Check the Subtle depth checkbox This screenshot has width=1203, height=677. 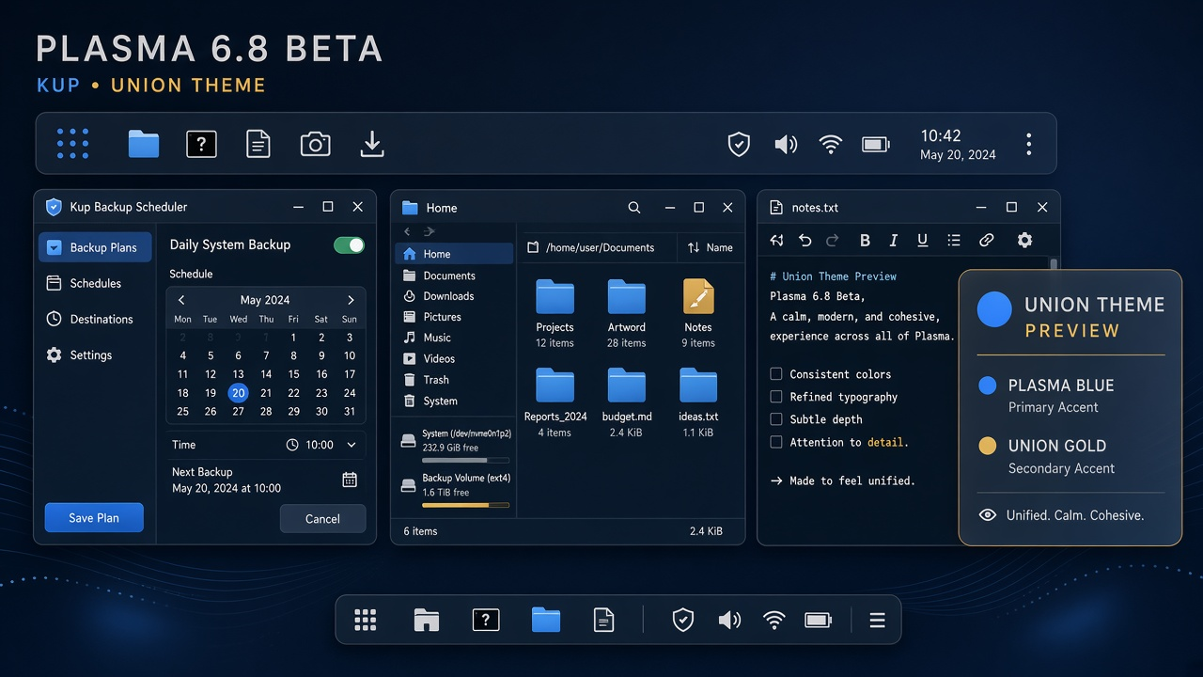(x=776, y=419)
